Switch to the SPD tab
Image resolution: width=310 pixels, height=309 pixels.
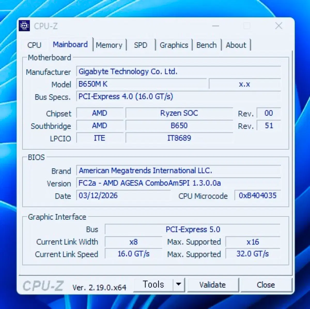141,45
